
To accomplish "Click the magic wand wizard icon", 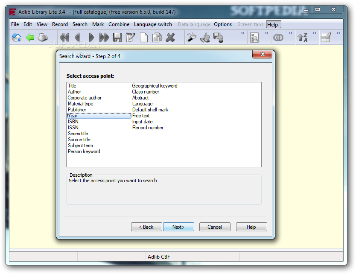I will [191, 38].
